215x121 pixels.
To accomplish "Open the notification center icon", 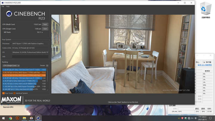I will click(x=211, y=118).
